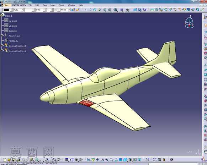Click the graphic properties wizard icon
This screenshot has height=165, width=207.
[x=78, y=10]
